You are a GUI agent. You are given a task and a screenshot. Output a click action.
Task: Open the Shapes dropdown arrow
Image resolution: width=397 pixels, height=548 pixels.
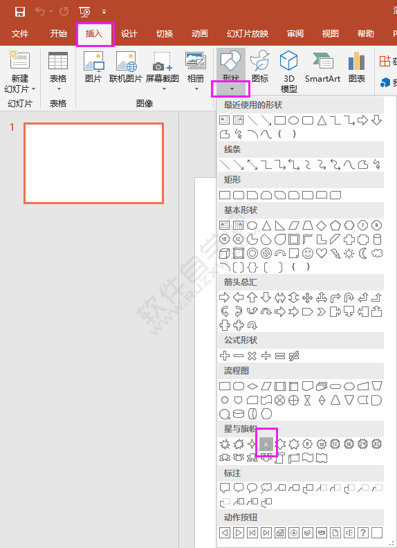pos(231,89)
